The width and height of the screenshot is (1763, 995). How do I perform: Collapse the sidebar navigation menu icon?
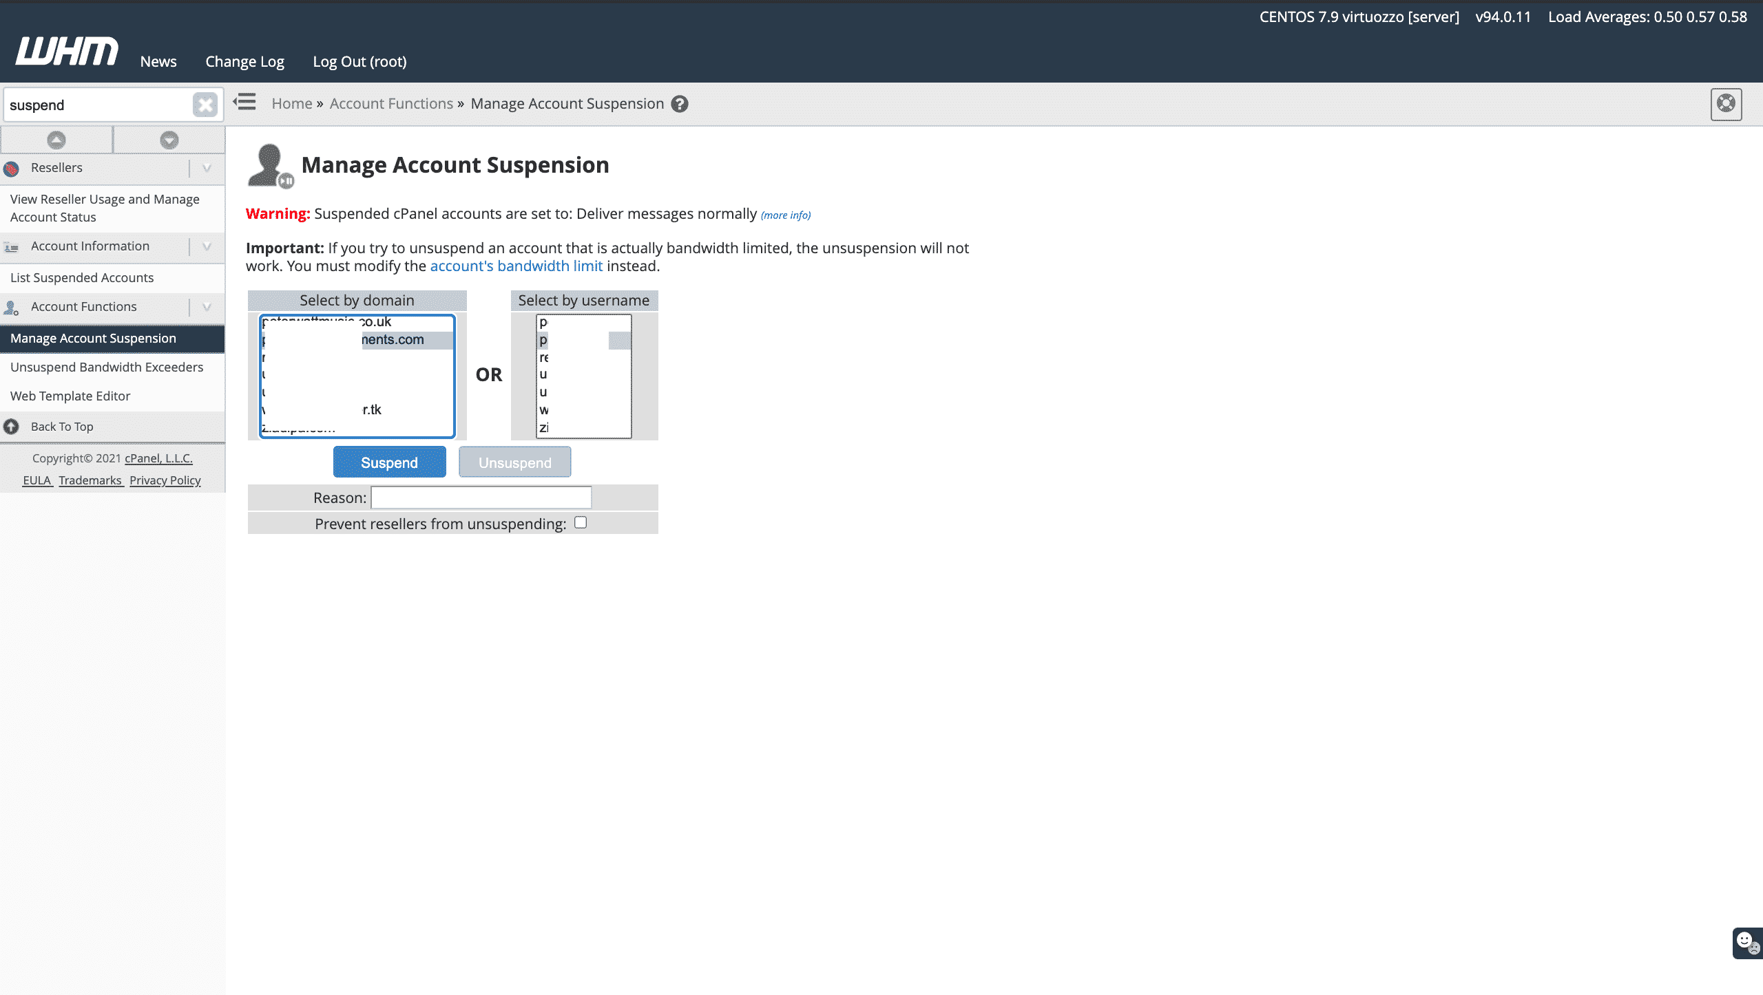click(x=244, y=103)
